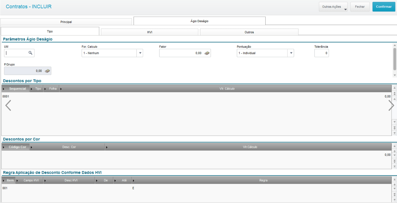Jump to first row in Regra HVI grid
Viewport: 397px width, 203px height.
coord(394,180)
